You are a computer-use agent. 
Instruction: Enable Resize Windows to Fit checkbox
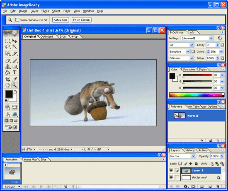[17, 20]
